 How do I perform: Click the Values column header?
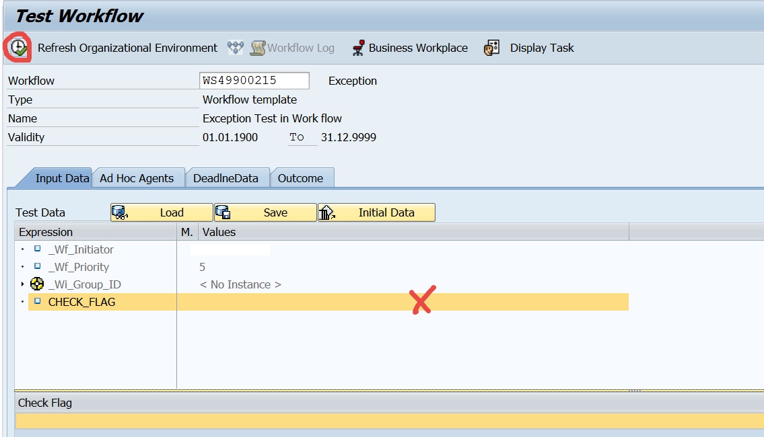[x=413, y=232]
